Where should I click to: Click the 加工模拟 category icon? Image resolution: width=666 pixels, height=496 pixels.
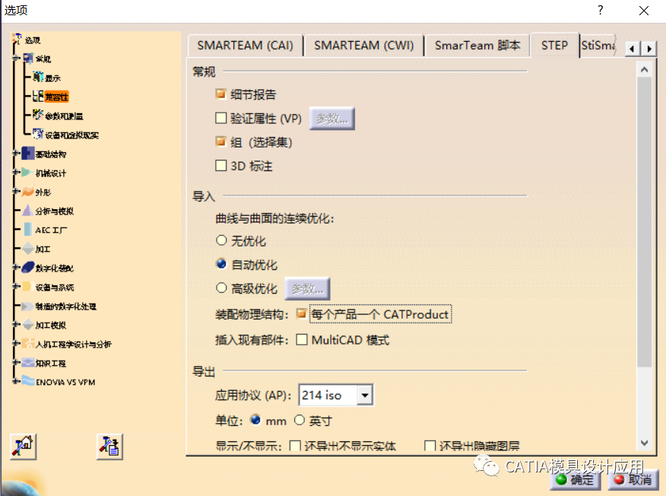[x=28, y=325]
